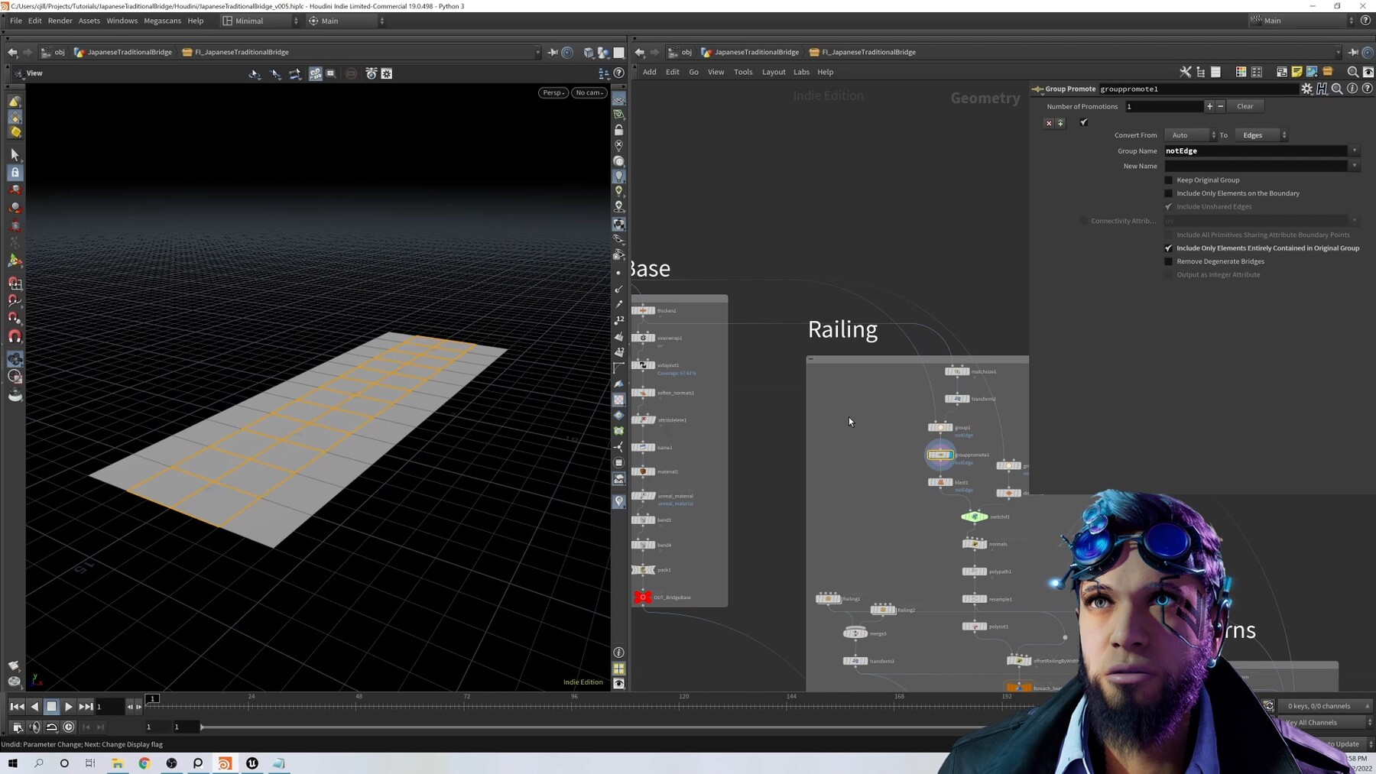Open the Houdini help icon in Group Promote panel
1376x774 pixels.
1321,89
